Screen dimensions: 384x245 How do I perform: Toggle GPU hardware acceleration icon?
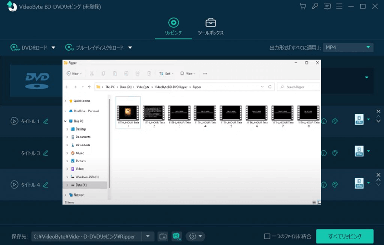[176, 236]
